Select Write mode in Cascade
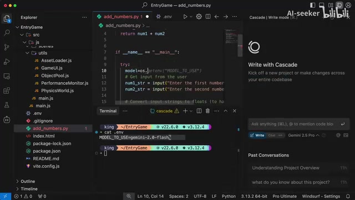355x200 pixels. point(257,136)
